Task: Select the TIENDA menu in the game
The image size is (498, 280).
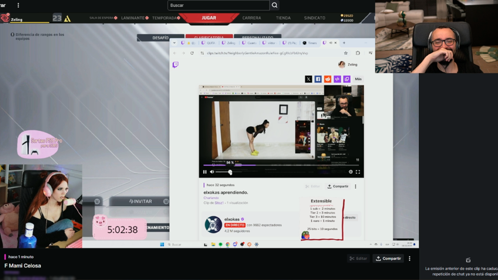Action: tap(283, 18)
